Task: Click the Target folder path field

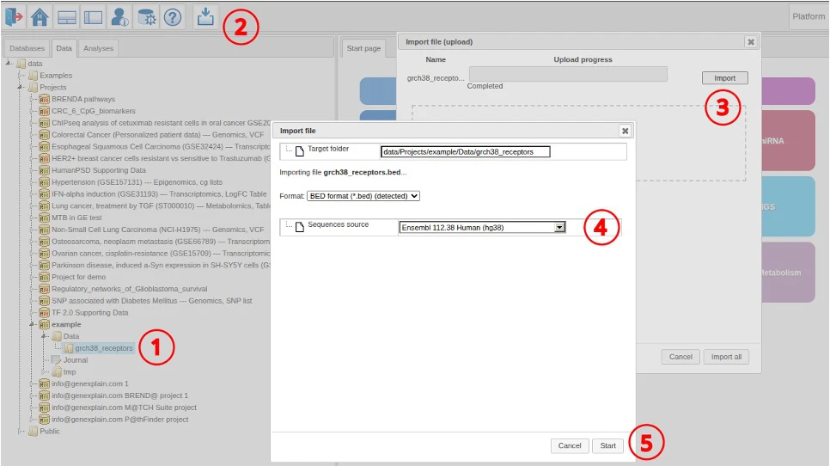Action: [464, 152]
